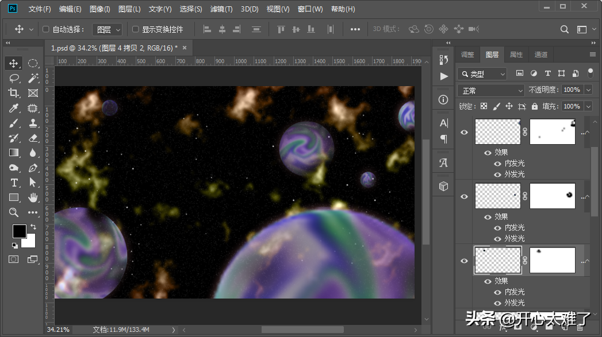Select the Eraser tool

click(33, 138)
